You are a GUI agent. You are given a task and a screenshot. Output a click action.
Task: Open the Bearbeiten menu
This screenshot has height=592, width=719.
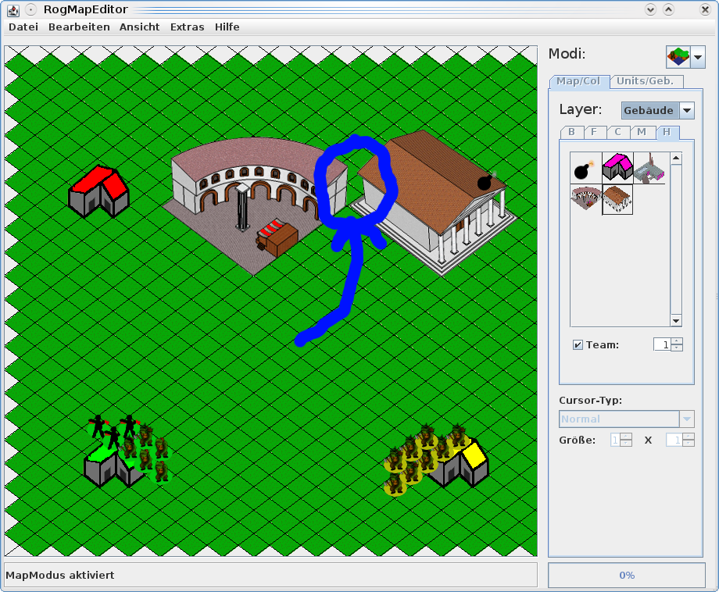pyautogui.click(x=79, y=27)
